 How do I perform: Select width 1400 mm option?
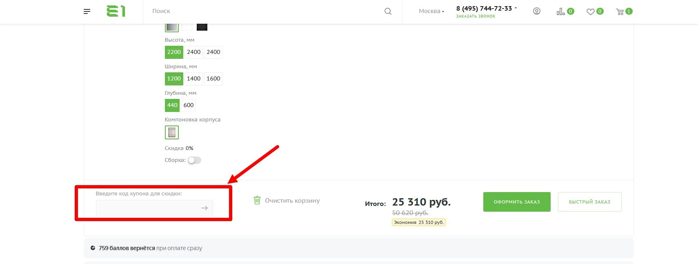pyautogui.click(x=193, y=78)
